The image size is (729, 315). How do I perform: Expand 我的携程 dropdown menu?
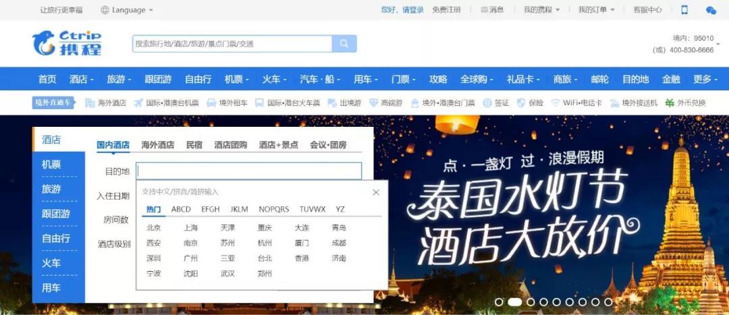click(541, 9)
